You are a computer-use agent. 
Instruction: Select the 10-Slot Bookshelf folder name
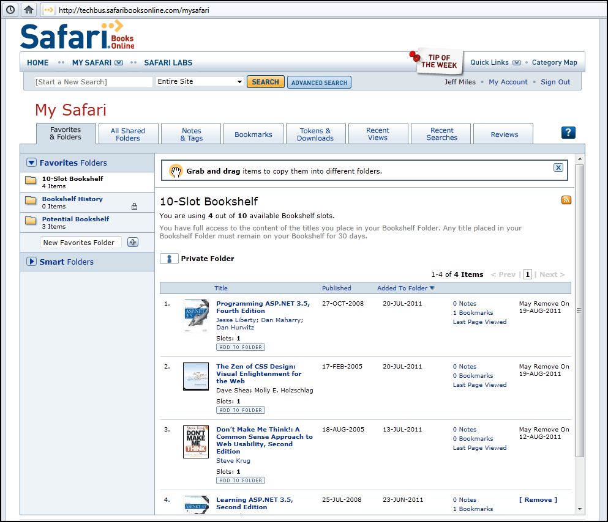[x=72, y=178]
